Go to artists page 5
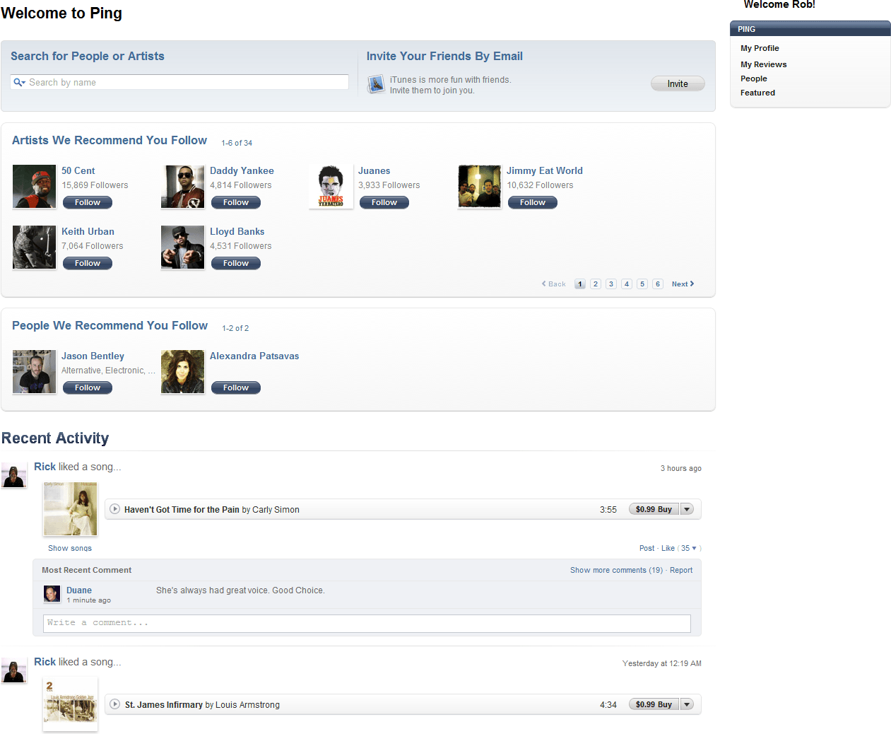This screenshot has width=891, height=734. pos(642,284)
